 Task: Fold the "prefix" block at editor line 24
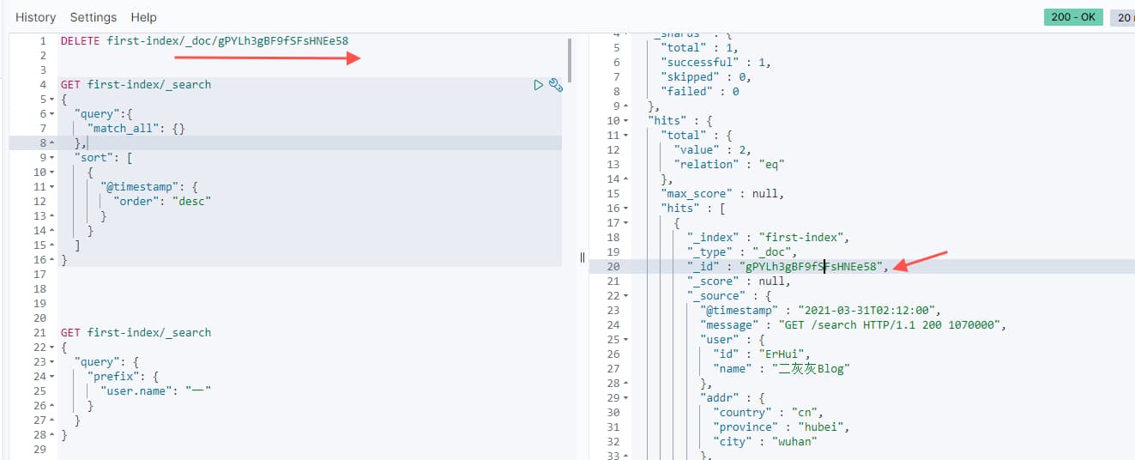click(51, 377)
